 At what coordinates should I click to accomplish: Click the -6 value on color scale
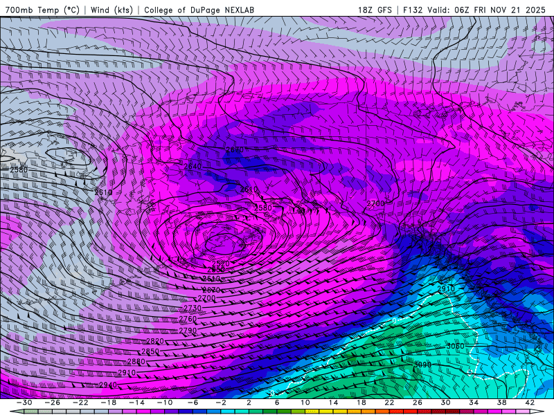(x=193, y=403)
